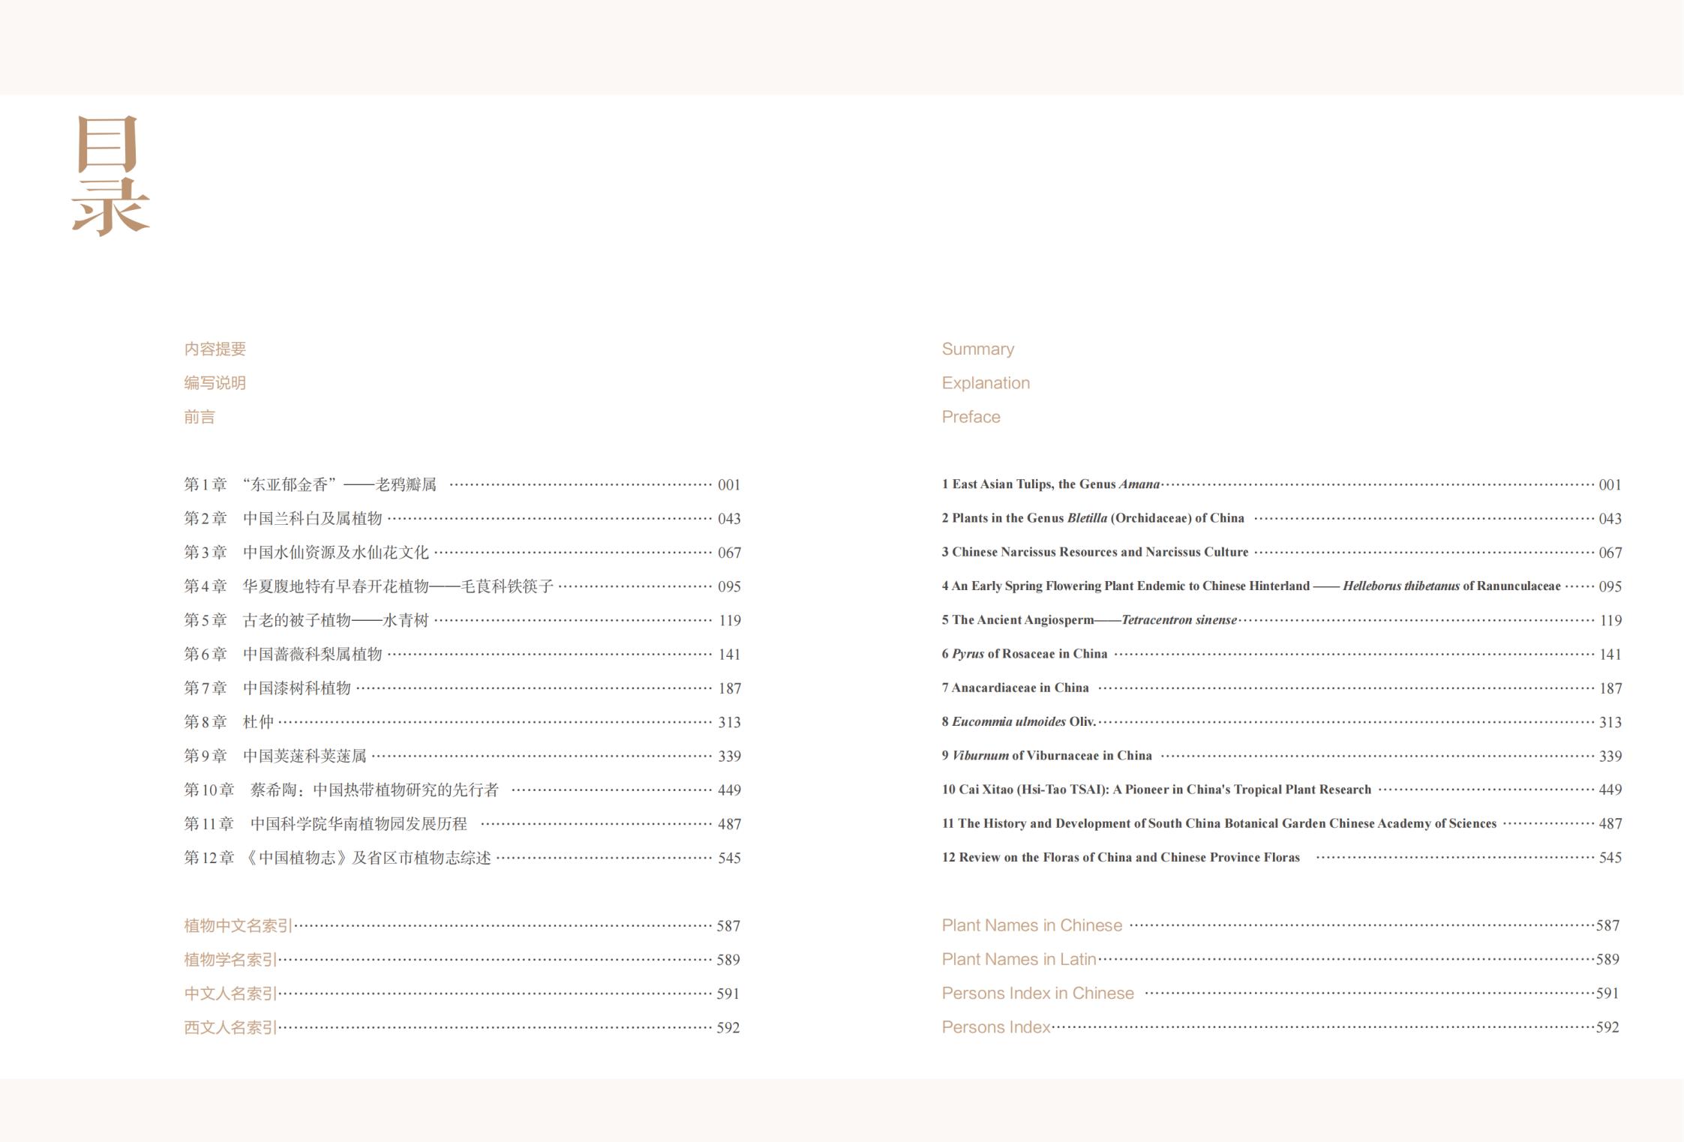The image size is (1684, 1142).
Task: Click 第12章 中国植物志 entry
Action: click(x=338, y=858)
